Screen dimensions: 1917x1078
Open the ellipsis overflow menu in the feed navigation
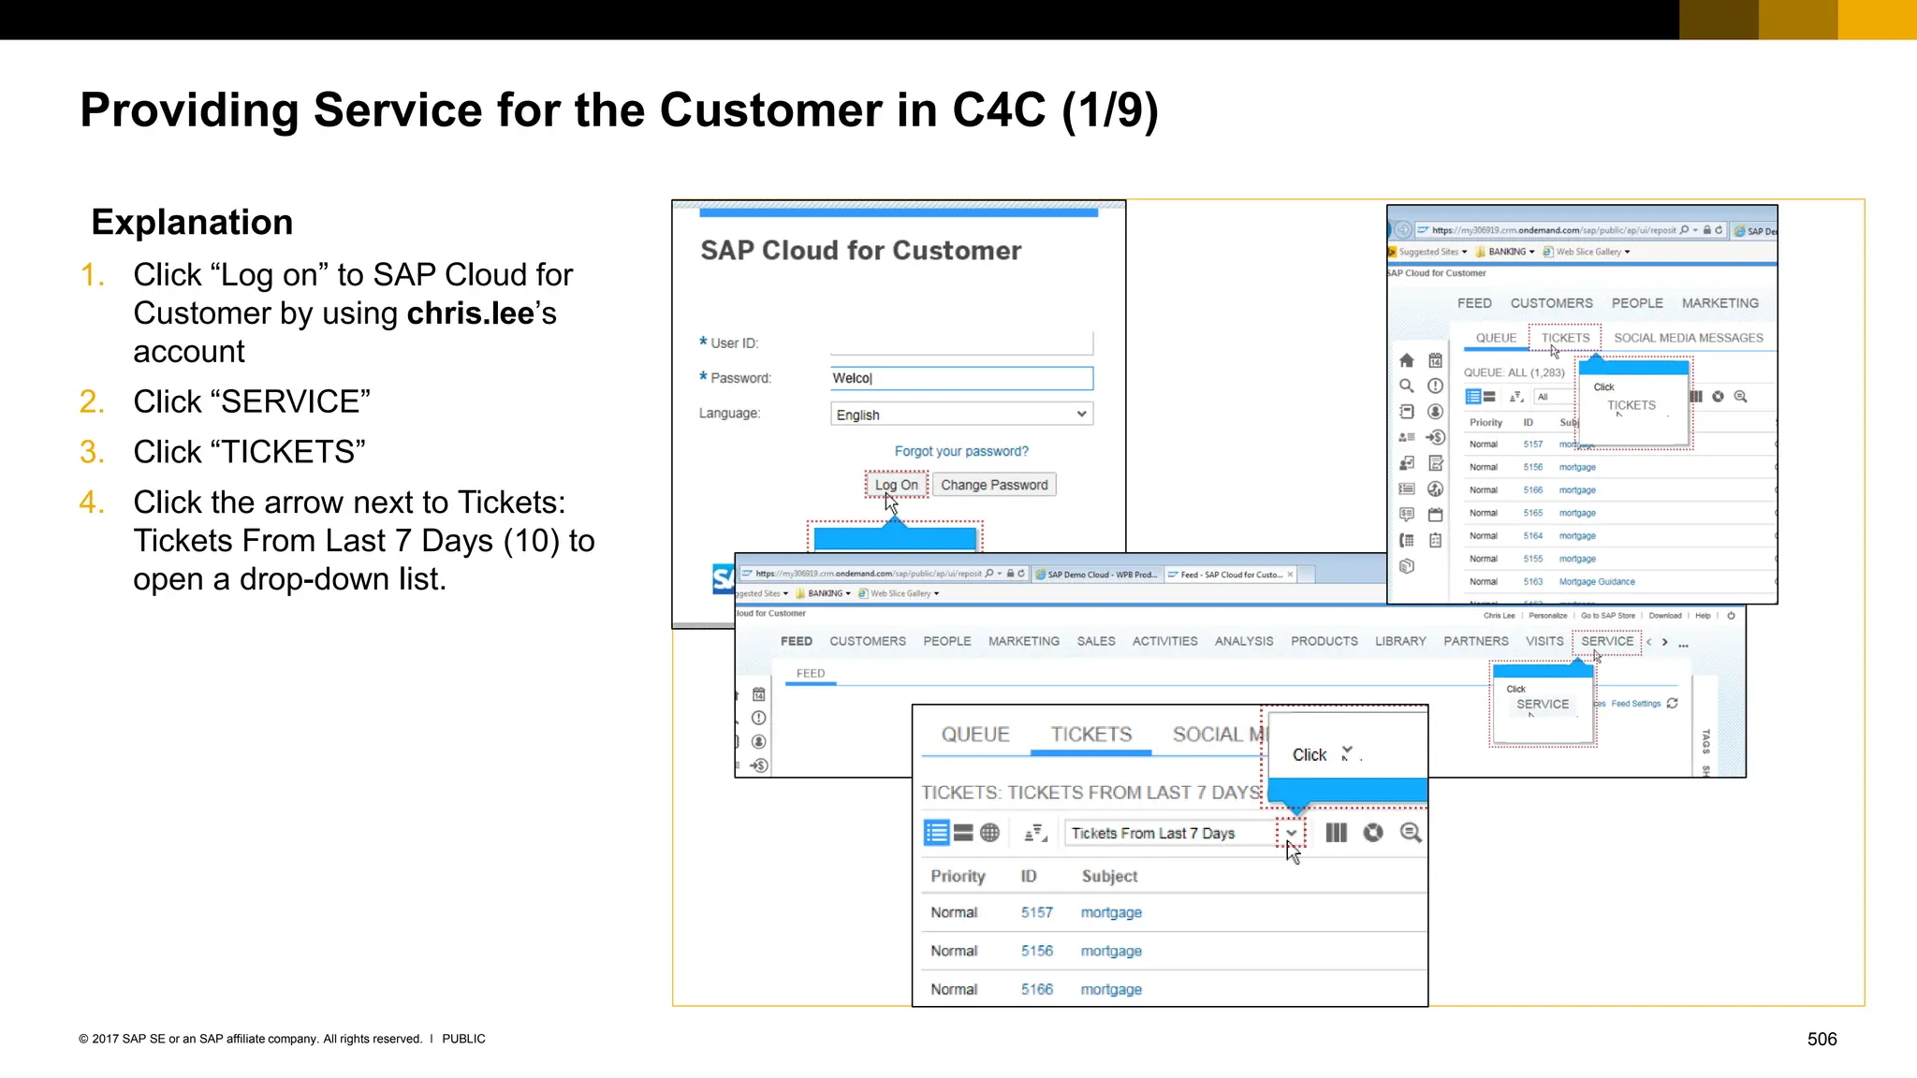click(1684, 645)
